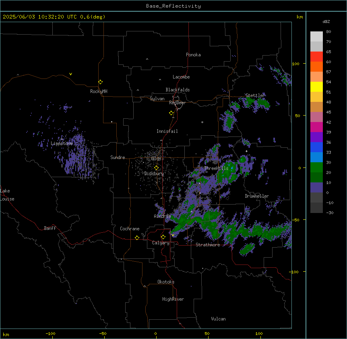Click the RedDeer label
Viewport: 347px width, 339px height.
(177, 103)
